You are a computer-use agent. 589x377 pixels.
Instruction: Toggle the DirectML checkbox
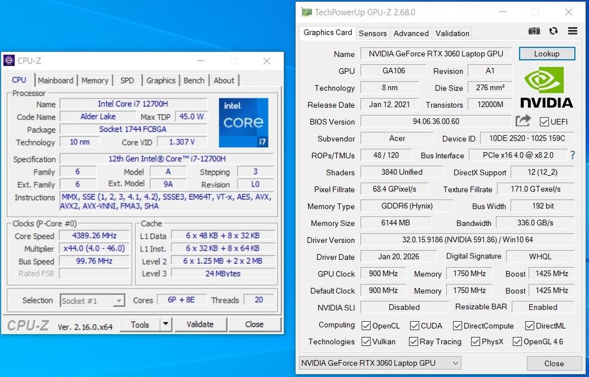[530, 326]
